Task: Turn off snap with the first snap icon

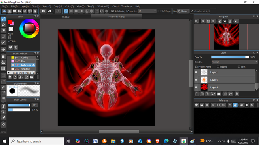Action: pyautogui.click(x=66, y=11)
